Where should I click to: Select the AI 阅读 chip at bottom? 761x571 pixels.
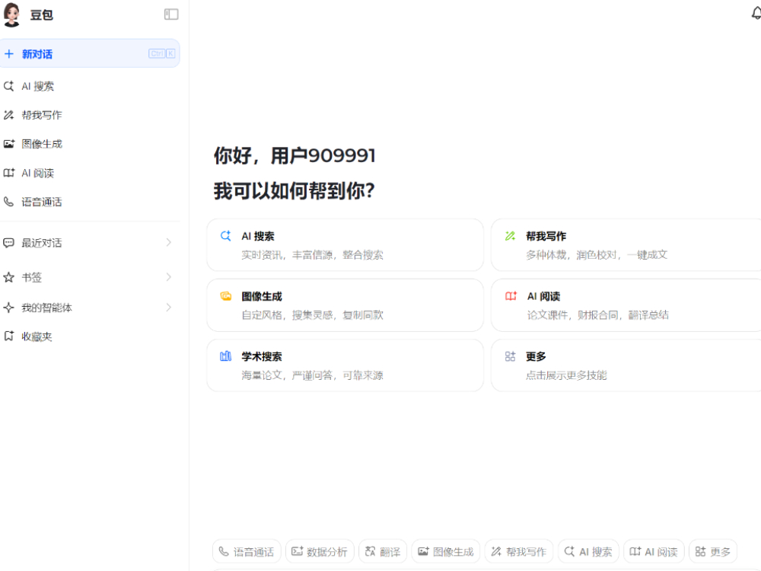(x=654, y=551)
